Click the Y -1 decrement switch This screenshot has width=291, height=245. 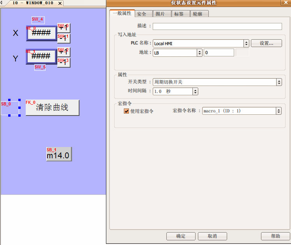coord(64,63)
